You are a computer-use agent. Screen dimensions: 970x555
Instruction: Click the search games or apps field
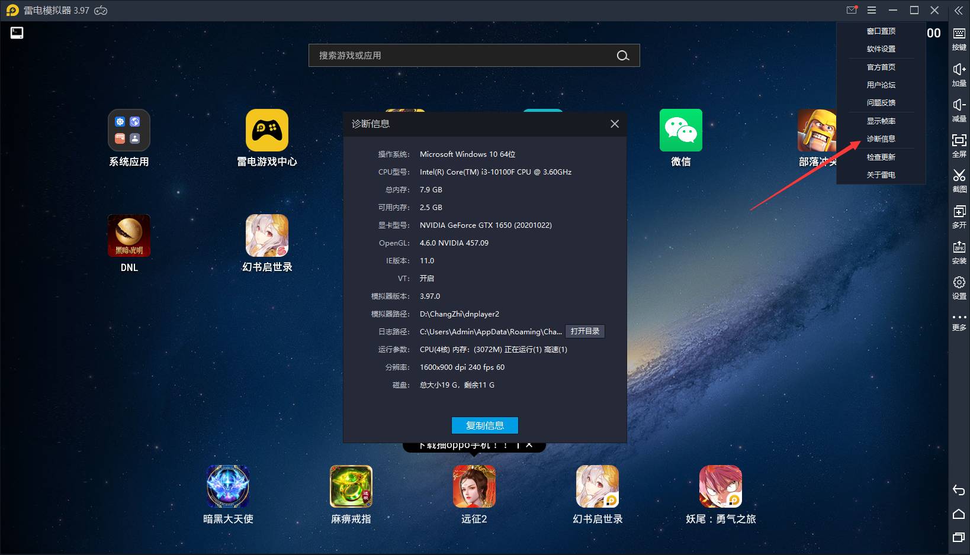pos(462,56)
